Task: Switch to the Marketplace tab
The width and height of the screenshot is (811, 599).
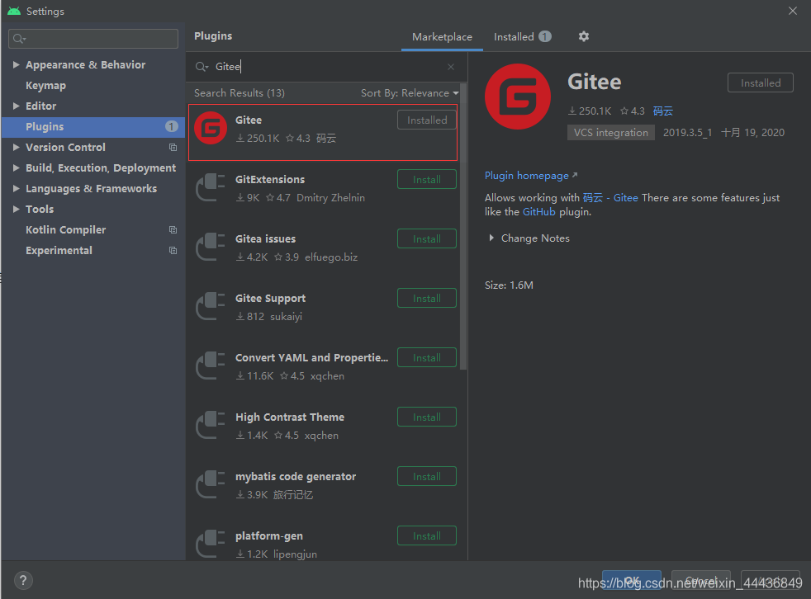Action: [x=442, y=36]
